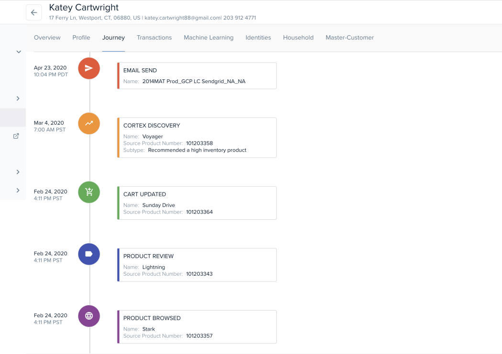Click the green Cart Updated cart icon
Viewport: 502px width, 354px height.
tap(89, 192)
